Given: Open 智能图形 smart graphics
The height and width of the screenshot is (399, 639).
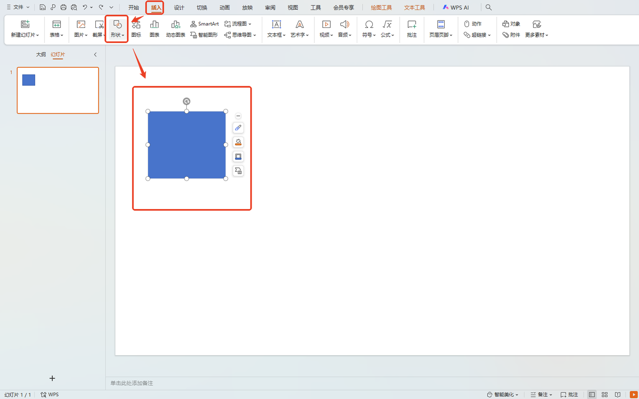Looking at the screenshot, I should point(204,35).
